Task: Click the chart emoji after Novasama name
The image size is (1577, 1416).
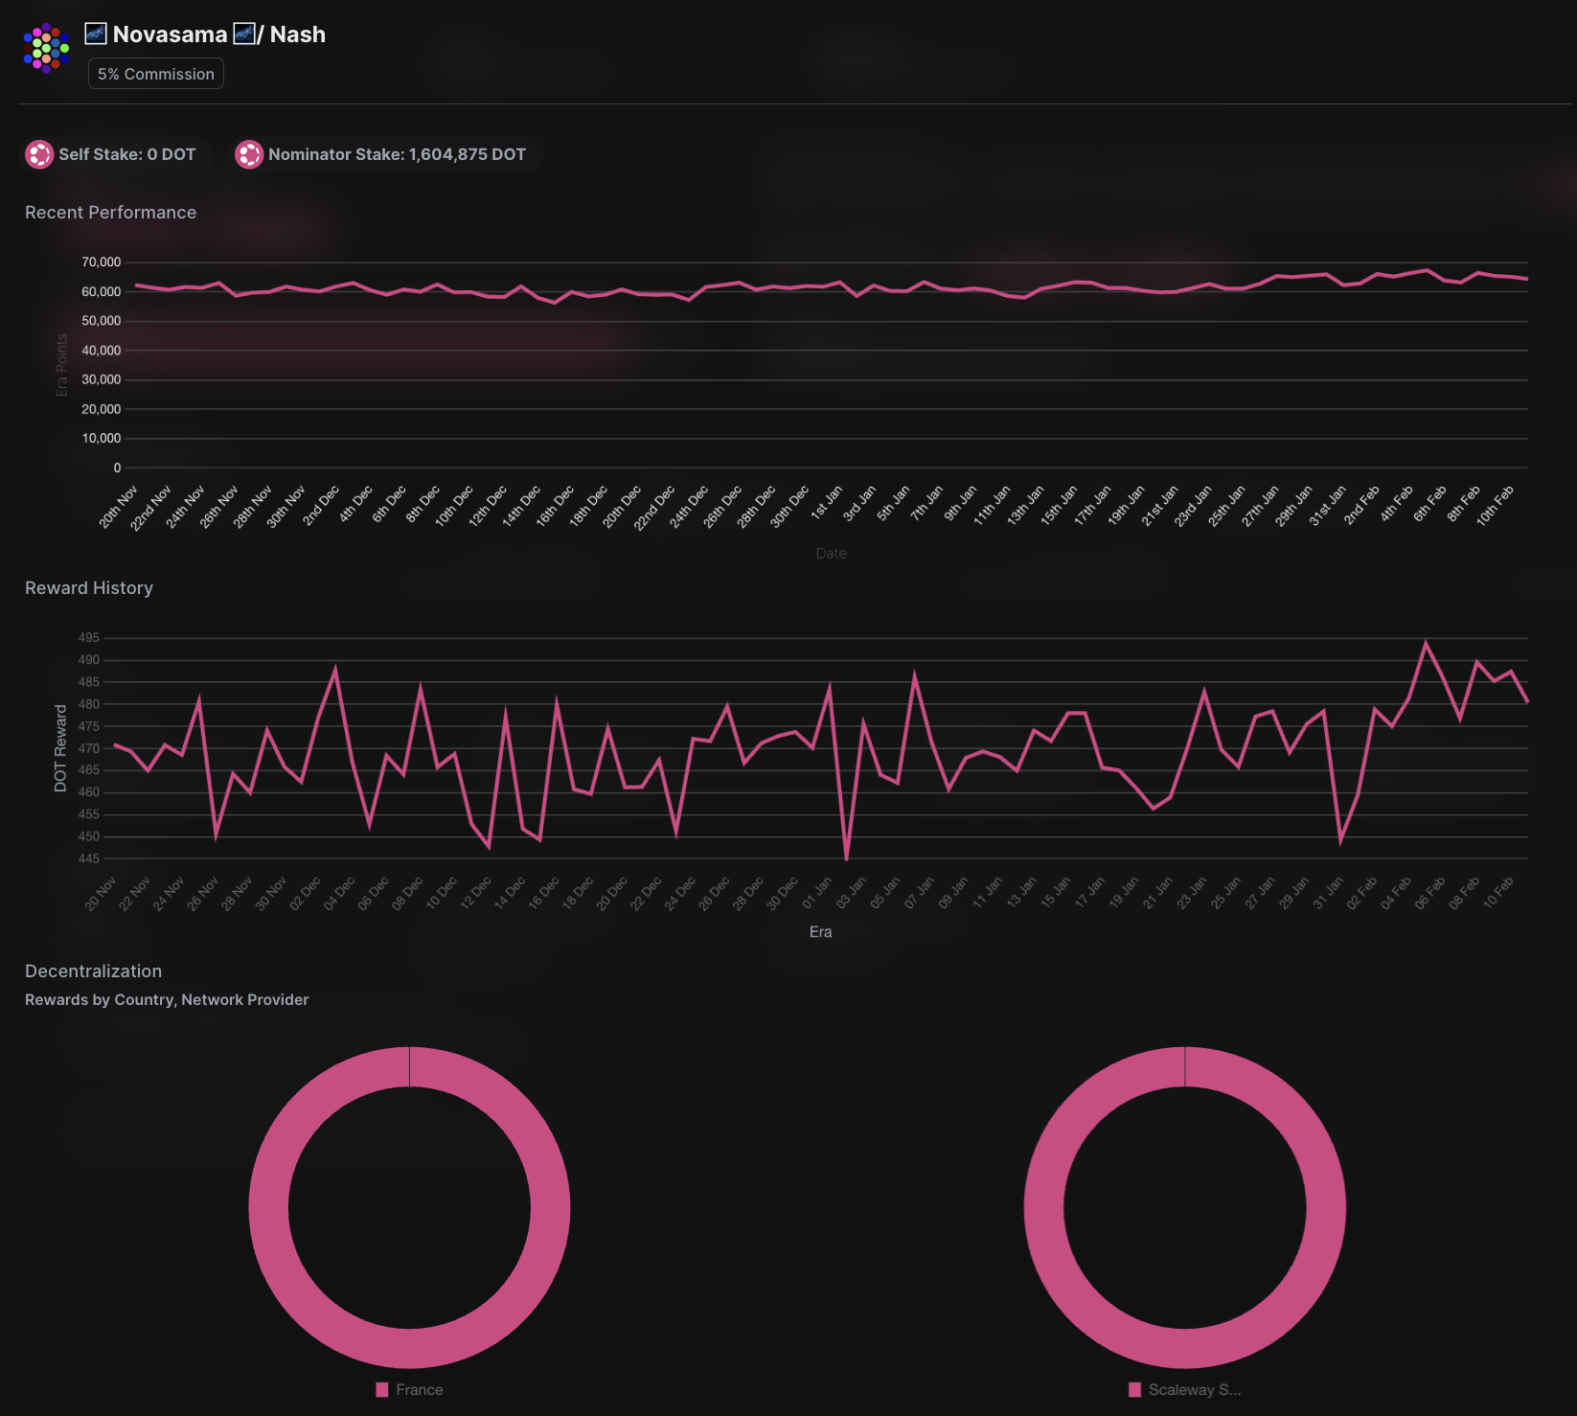Action: point(244,34)
